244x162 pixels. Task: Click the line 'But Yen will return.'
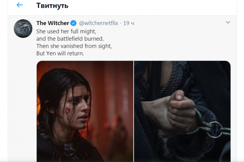60,53
